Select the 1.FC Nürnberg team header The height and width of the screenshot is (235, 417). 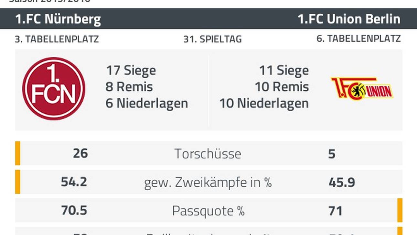pyautogui.click(x=58, y=19)
